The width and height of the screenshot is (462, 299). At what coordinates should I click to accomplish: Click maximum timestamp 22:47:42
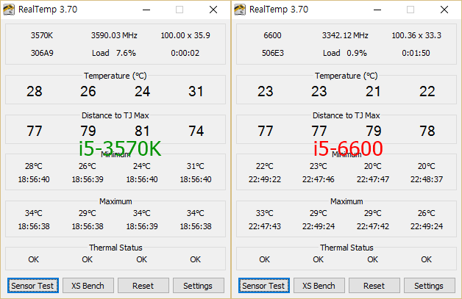click(x=373, y=226)
